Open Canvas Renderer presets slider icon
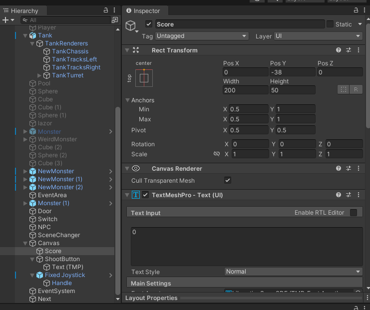The height and width of the screenshot is (310, 370). click(x=349, y=169)
